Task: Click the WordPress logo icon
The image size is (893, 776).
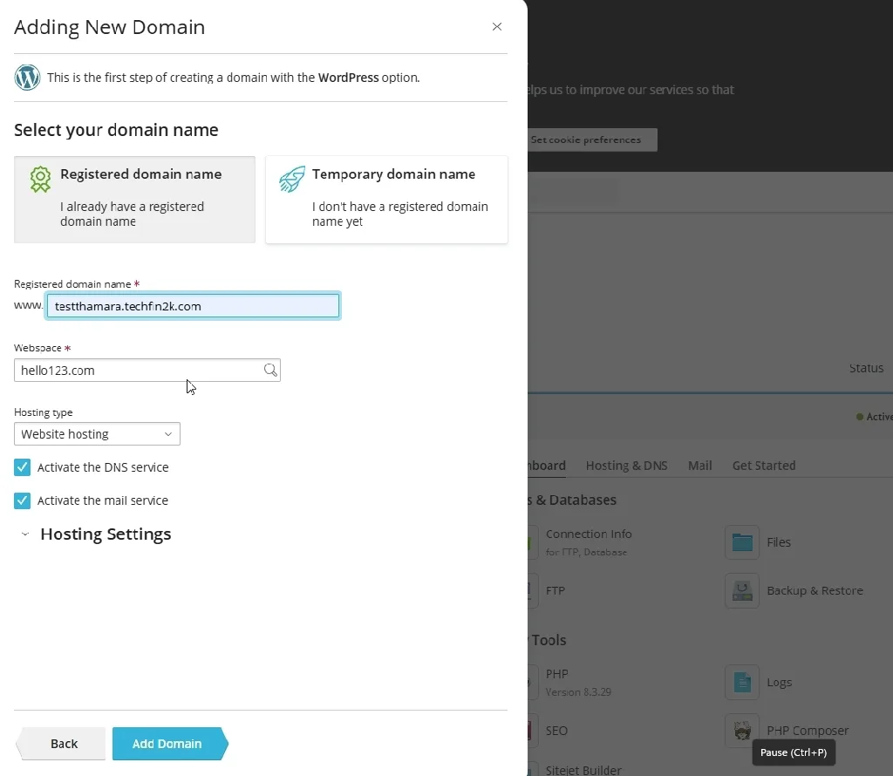Action: (27, 77)
